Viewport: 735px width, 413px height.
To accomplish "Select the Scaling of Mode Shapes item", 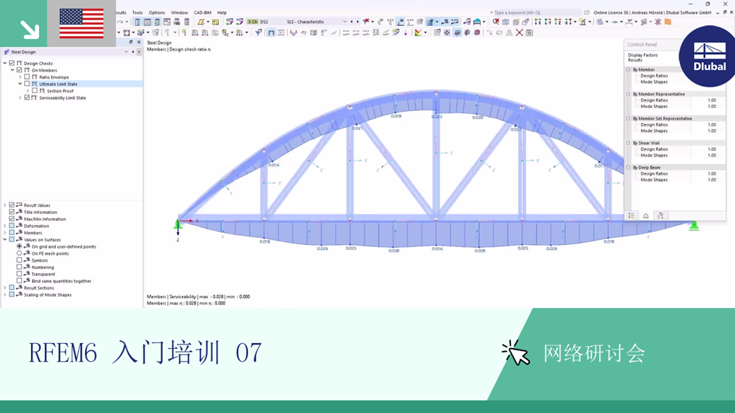I will (x=47, y=295).
